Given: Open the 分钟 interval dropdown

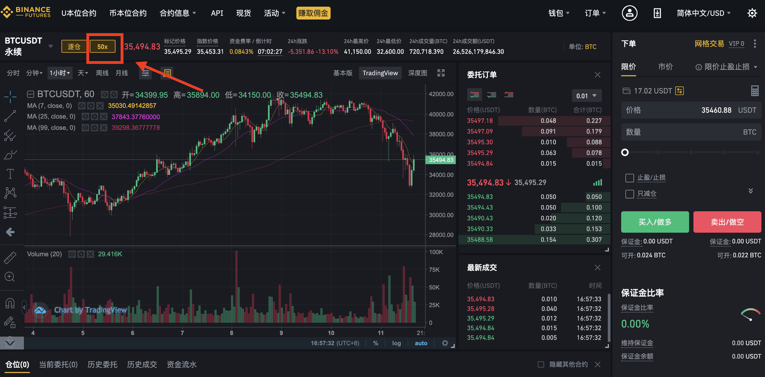Looking at the screenshot, I should point(34,73).
